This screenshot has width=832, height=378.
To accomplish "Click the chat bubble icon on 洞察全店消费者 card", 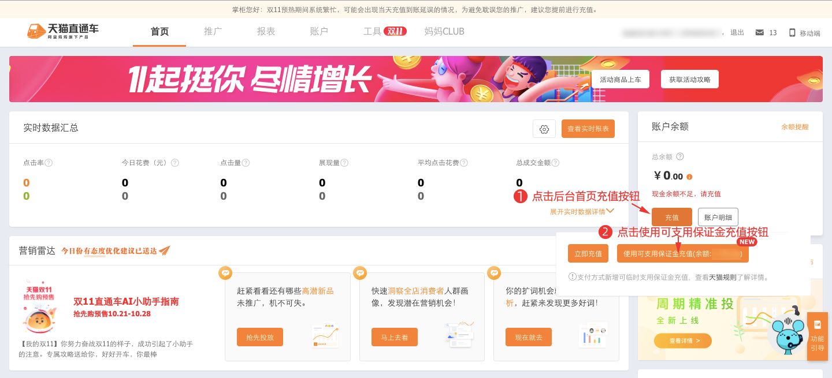I will point(360,273).
